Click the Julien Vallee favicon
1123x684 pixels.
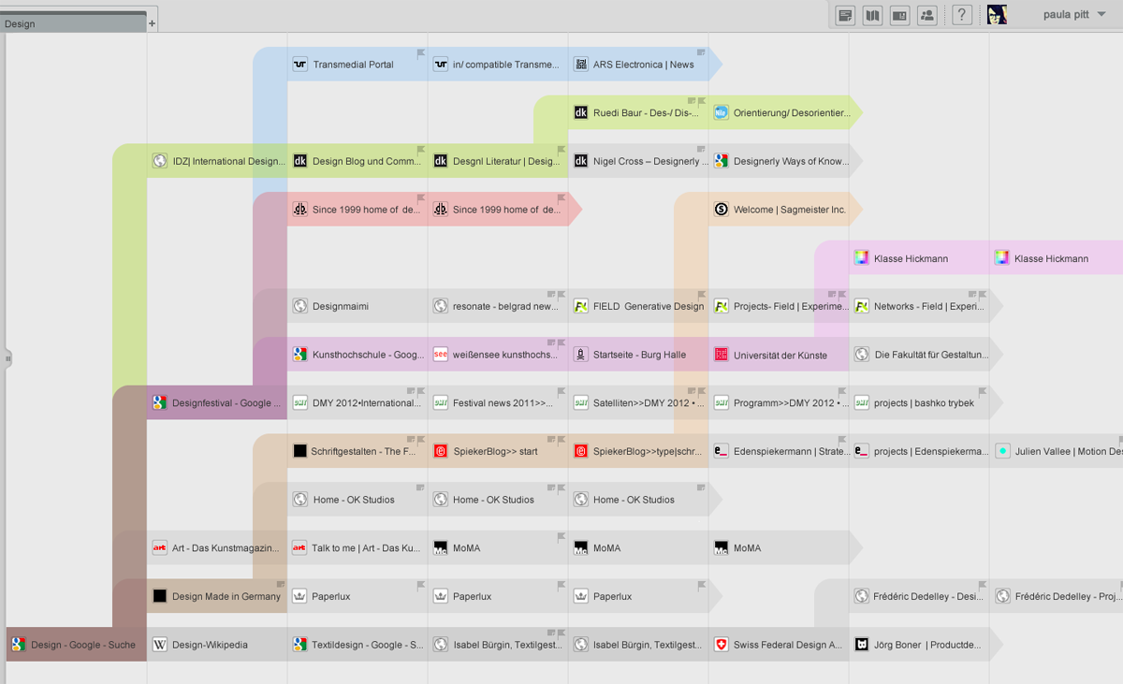pos(1002,451)
